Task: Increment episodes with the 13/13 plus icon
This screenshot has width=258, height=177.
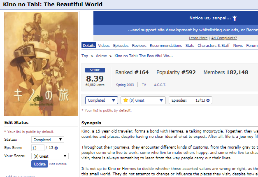Action: pyautogui.click(x=208, y=100)
